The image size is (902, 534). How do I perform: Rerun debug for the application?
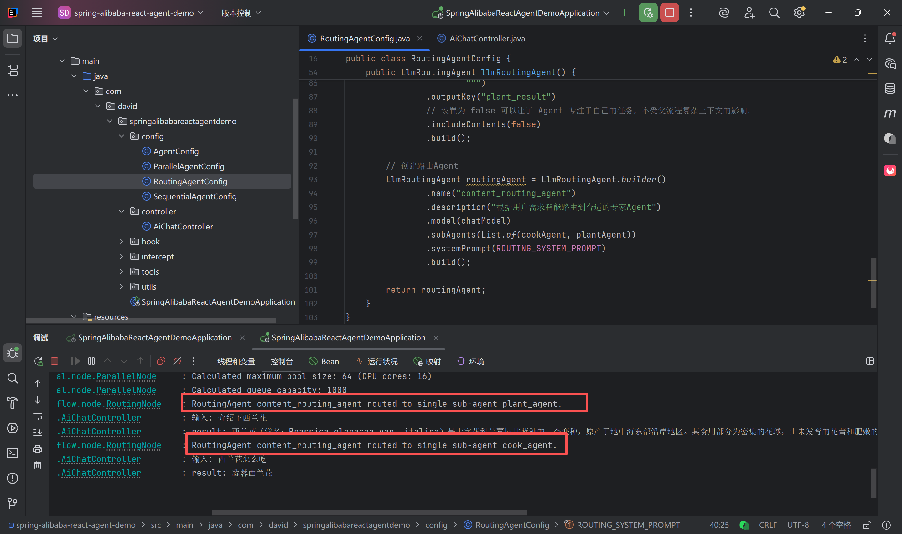tap(648, 13)
